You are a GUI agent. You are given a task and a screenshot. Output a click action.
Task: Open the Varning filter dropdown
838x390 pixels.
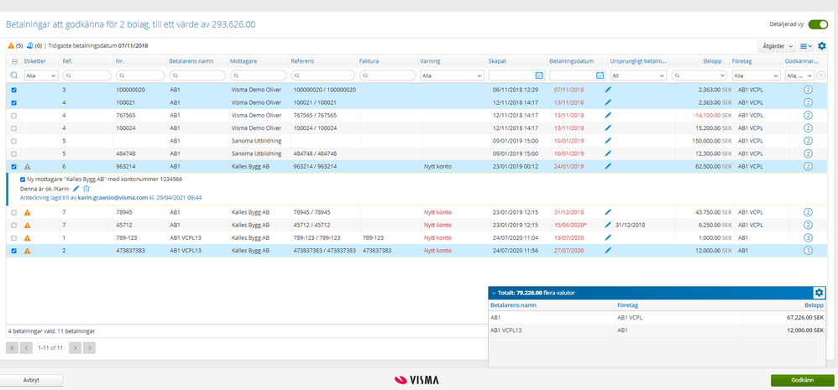point(452,75)
